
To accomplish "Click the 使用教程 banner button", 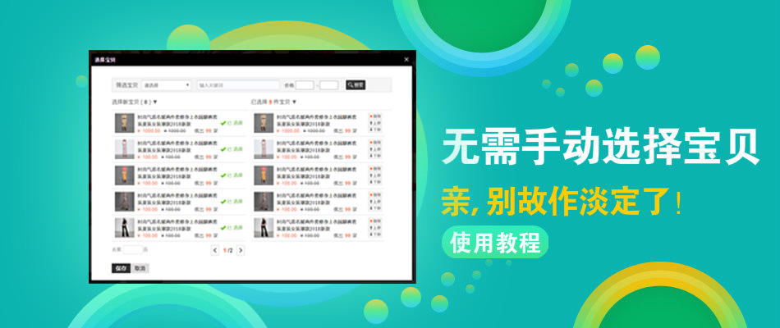I will [495, 243].
